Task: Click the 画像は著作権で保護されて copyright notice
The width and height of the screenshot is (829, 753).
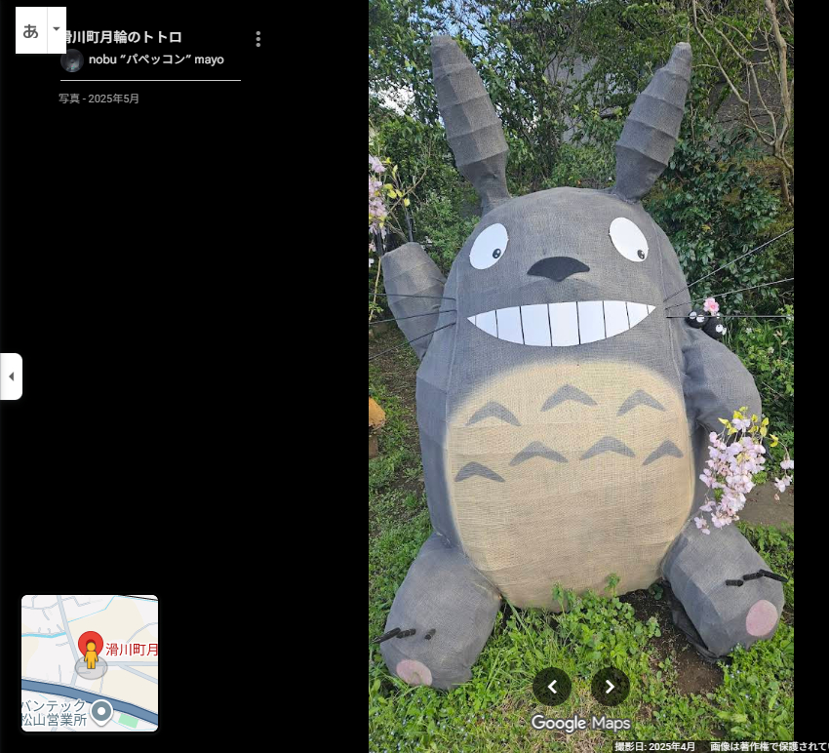Action: (x=767, y=746)
